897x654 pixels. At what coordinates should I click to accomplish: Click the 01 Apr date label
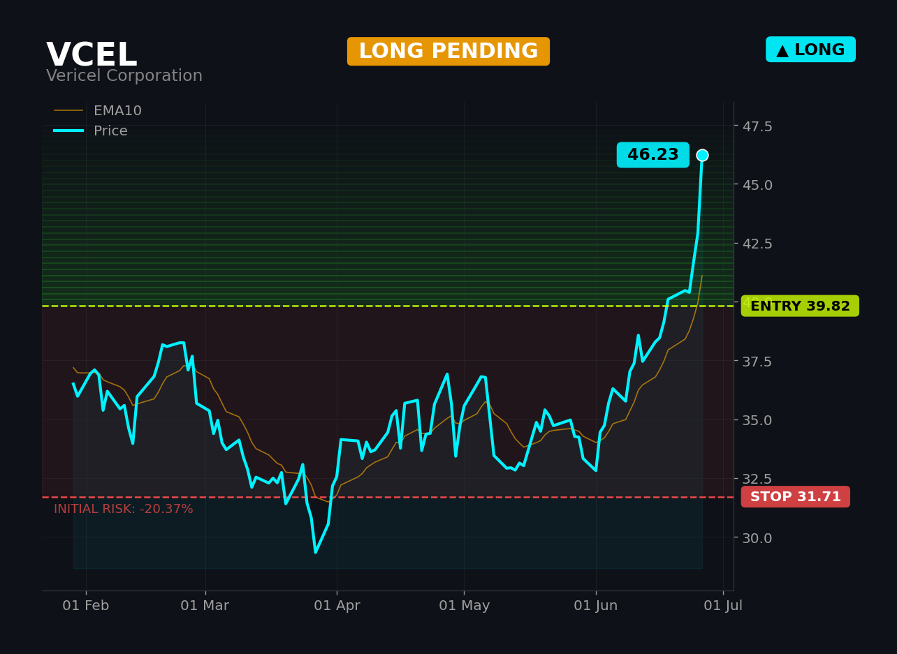tap(337, 606)
